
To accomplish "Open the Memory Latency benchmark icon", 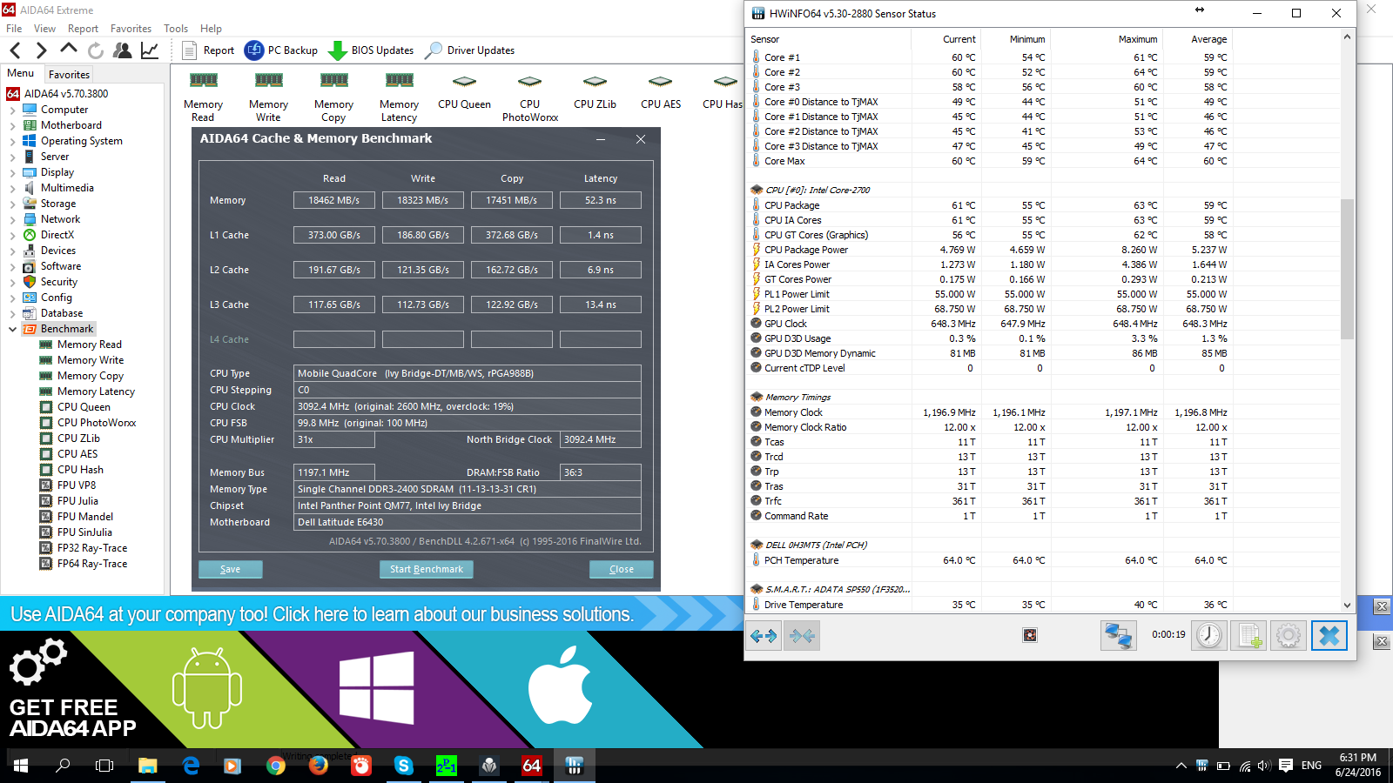I will [x=399, y=97].
